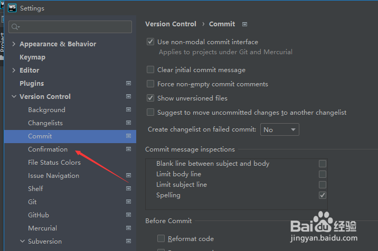Enable Clear initial commit message
This screenshot has height=251, width=378.
pyautogui.click(x=151, y=69)
